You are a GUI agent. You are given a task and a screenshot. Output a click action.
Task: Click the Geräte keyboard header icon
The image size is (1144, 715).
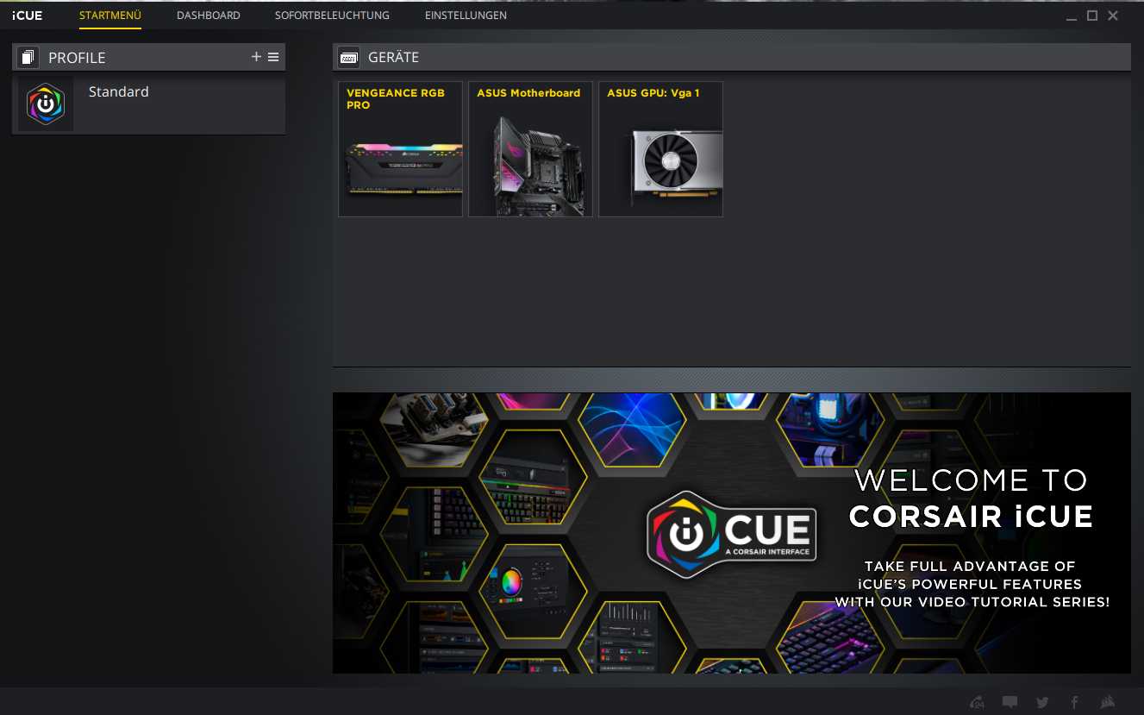(x=349, y=58)
